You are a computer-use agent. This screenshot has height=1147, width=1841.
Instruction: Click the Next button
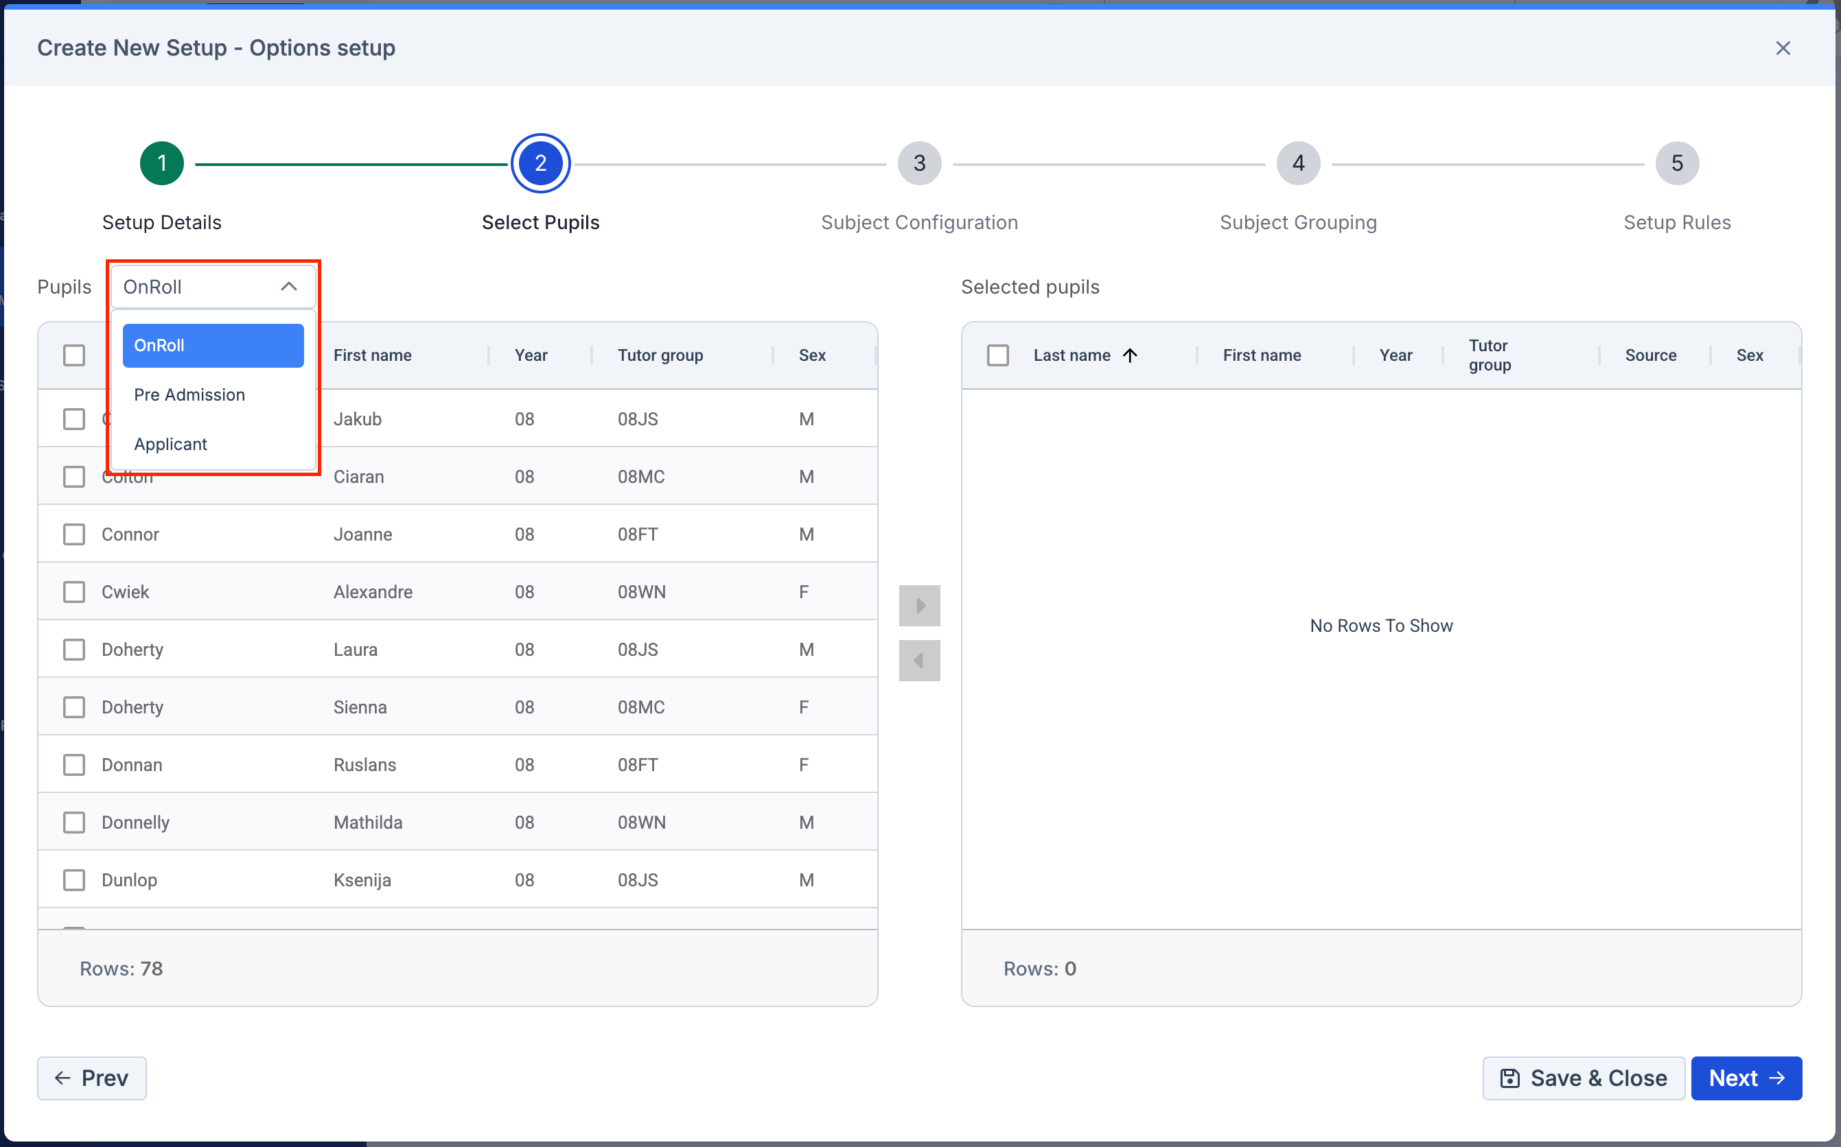1746,1078
